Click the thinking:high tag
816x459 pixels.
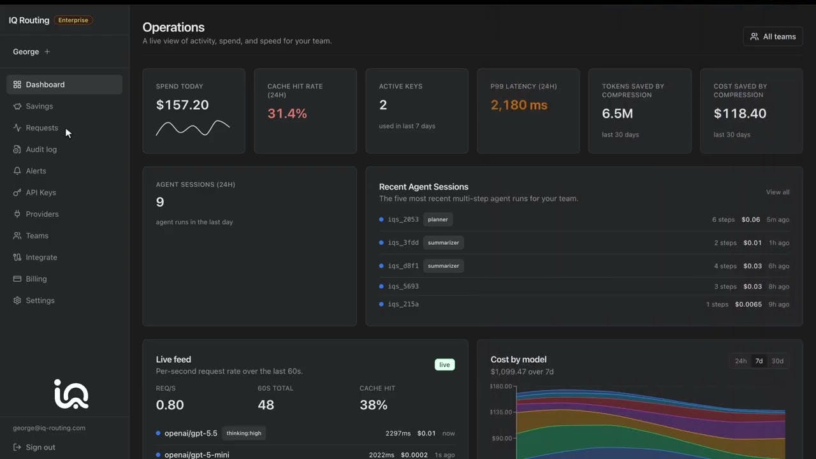tap(244, 433)
